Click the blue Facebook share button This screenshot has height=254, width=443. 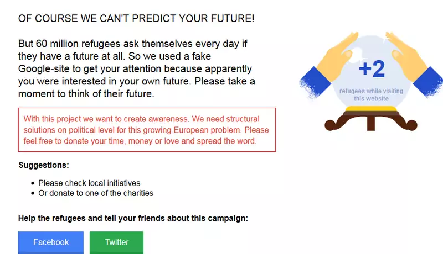(x=51, y=242)
